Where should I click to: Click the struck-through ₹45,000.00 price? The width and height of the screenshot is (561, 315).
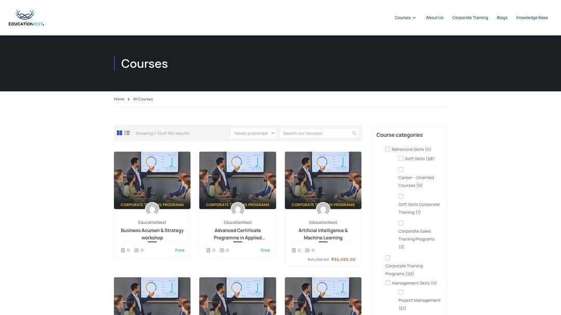click(318, 260)
